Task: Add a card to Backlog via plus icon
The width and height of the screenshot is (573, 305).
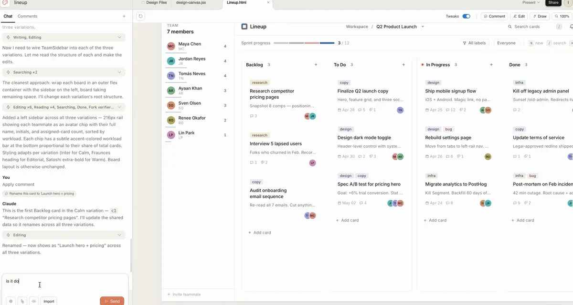Action: 316,65
